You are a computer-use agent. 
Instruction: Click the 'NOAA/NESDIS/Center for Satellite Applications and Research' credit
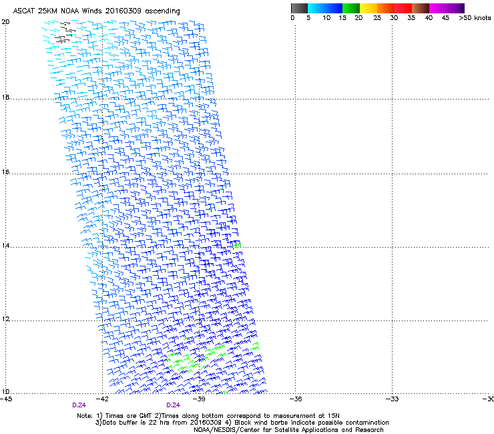[x=288, y=430]
